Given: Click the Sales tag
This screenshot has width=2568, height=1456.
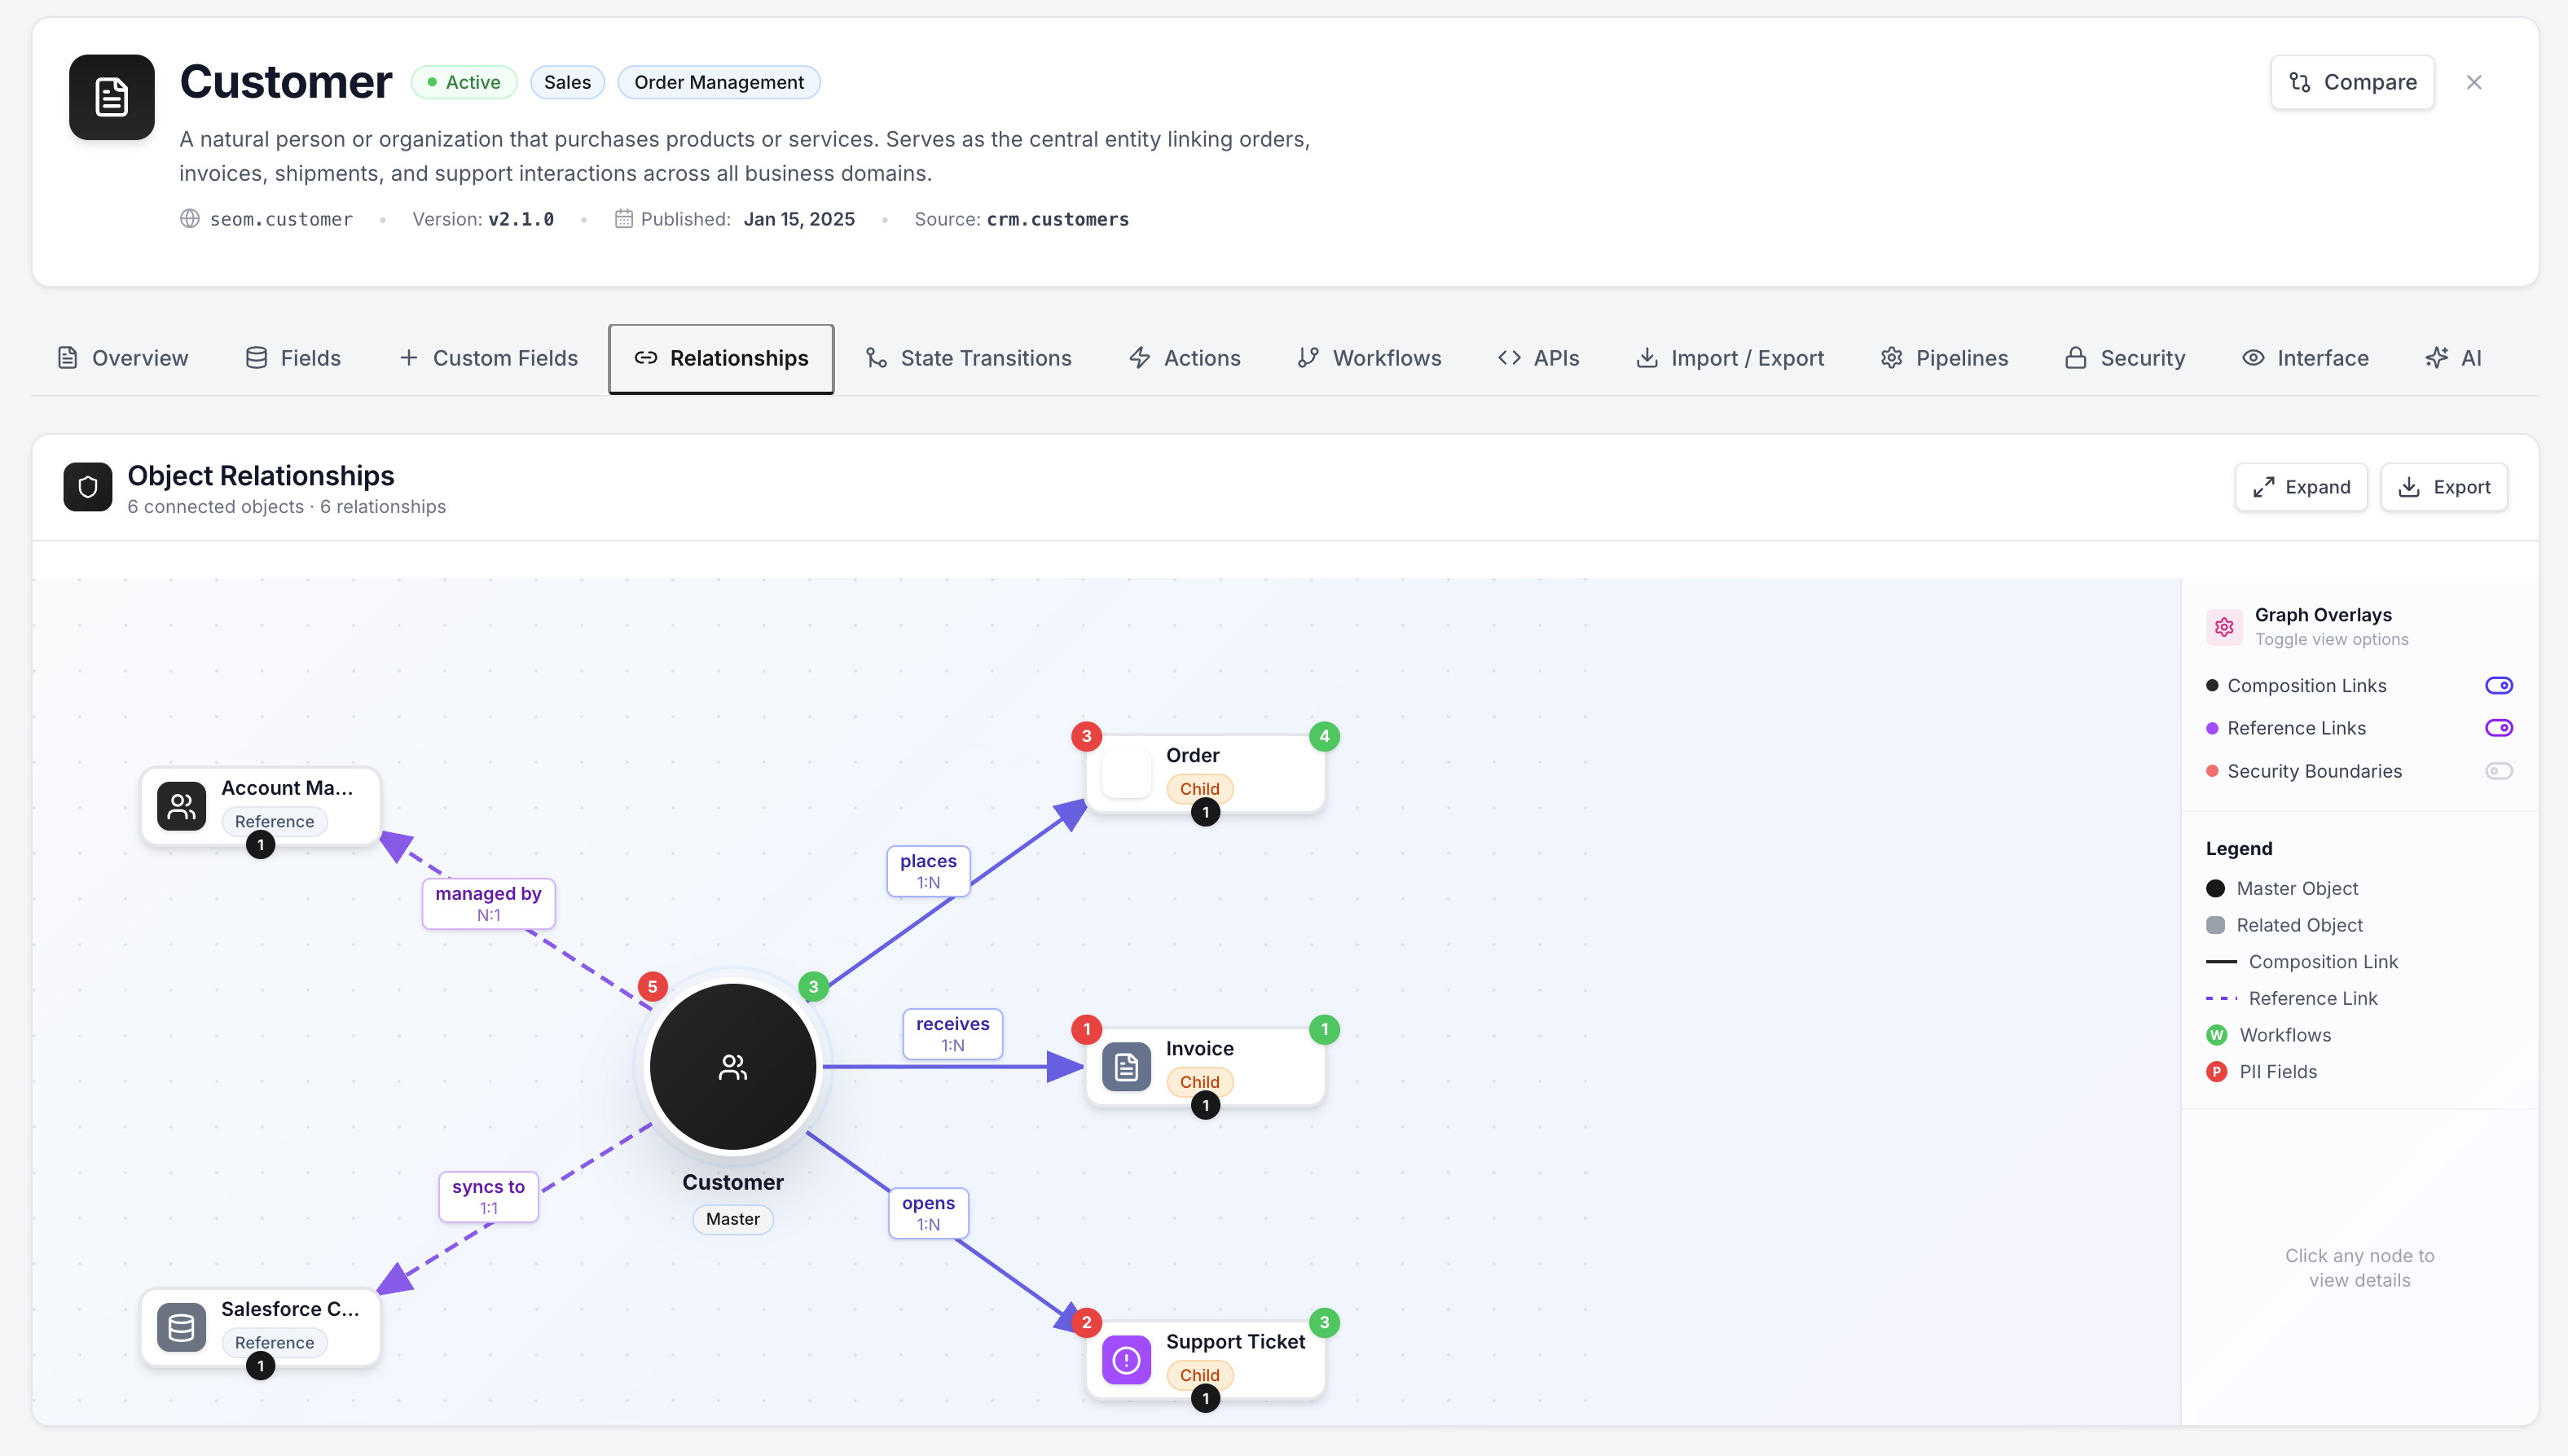Looking at the screenshot, I should click(567, 82).
